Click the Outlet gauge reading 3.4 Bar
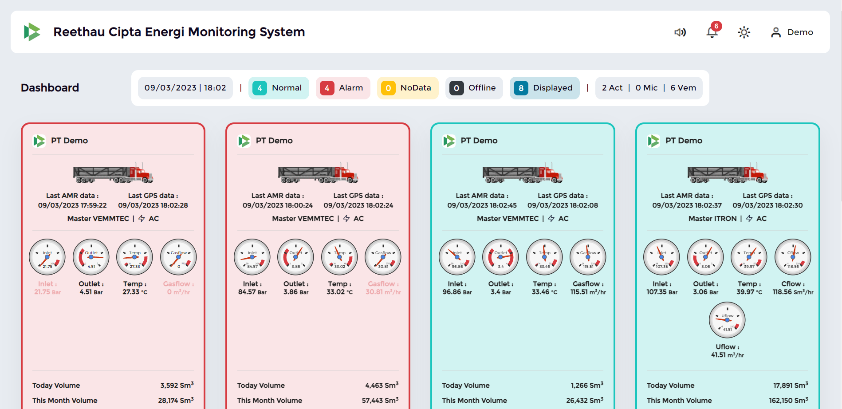 tap(500, 257)
